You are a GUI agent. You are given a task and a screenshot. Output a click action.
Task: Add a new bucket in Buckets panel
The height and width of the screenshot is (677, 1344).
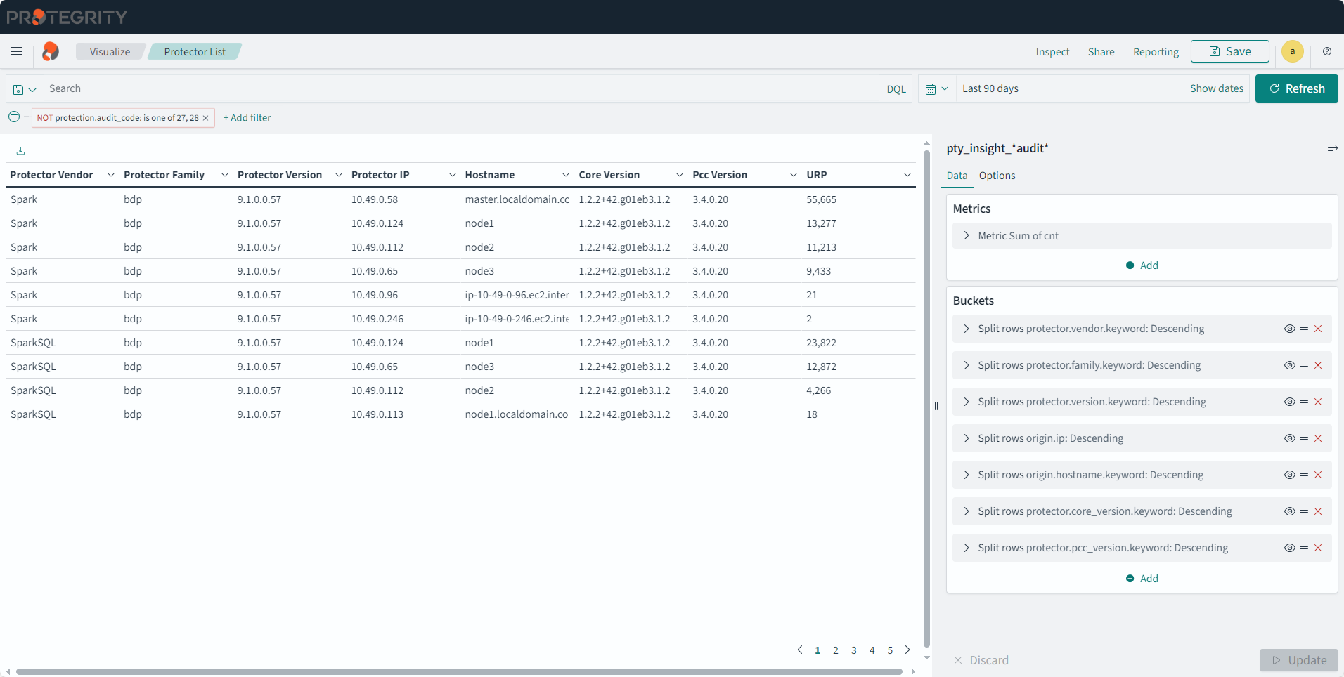tap(1142, 579)
